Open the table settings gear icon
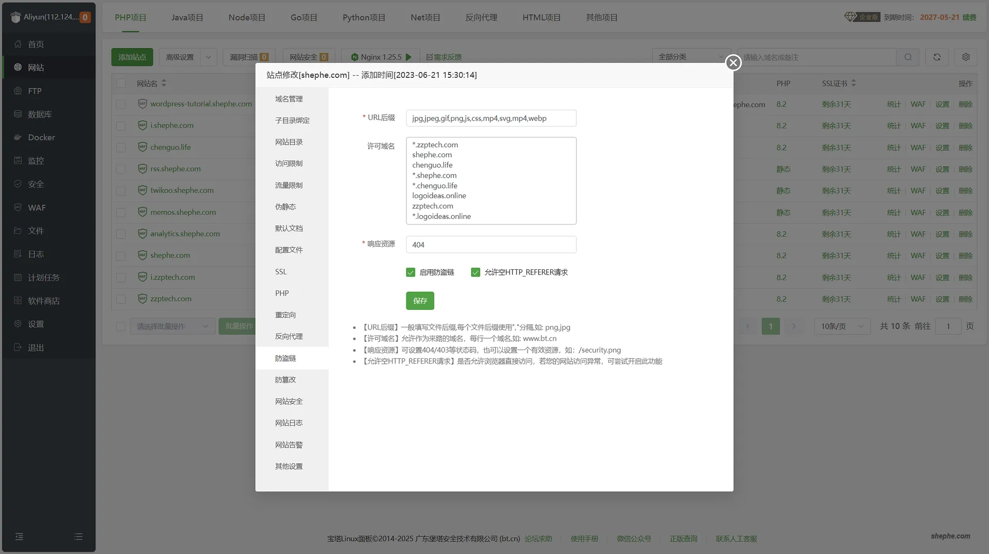Image resolution: width=989 pixels, height=554 pixels. tap(966, 57)
